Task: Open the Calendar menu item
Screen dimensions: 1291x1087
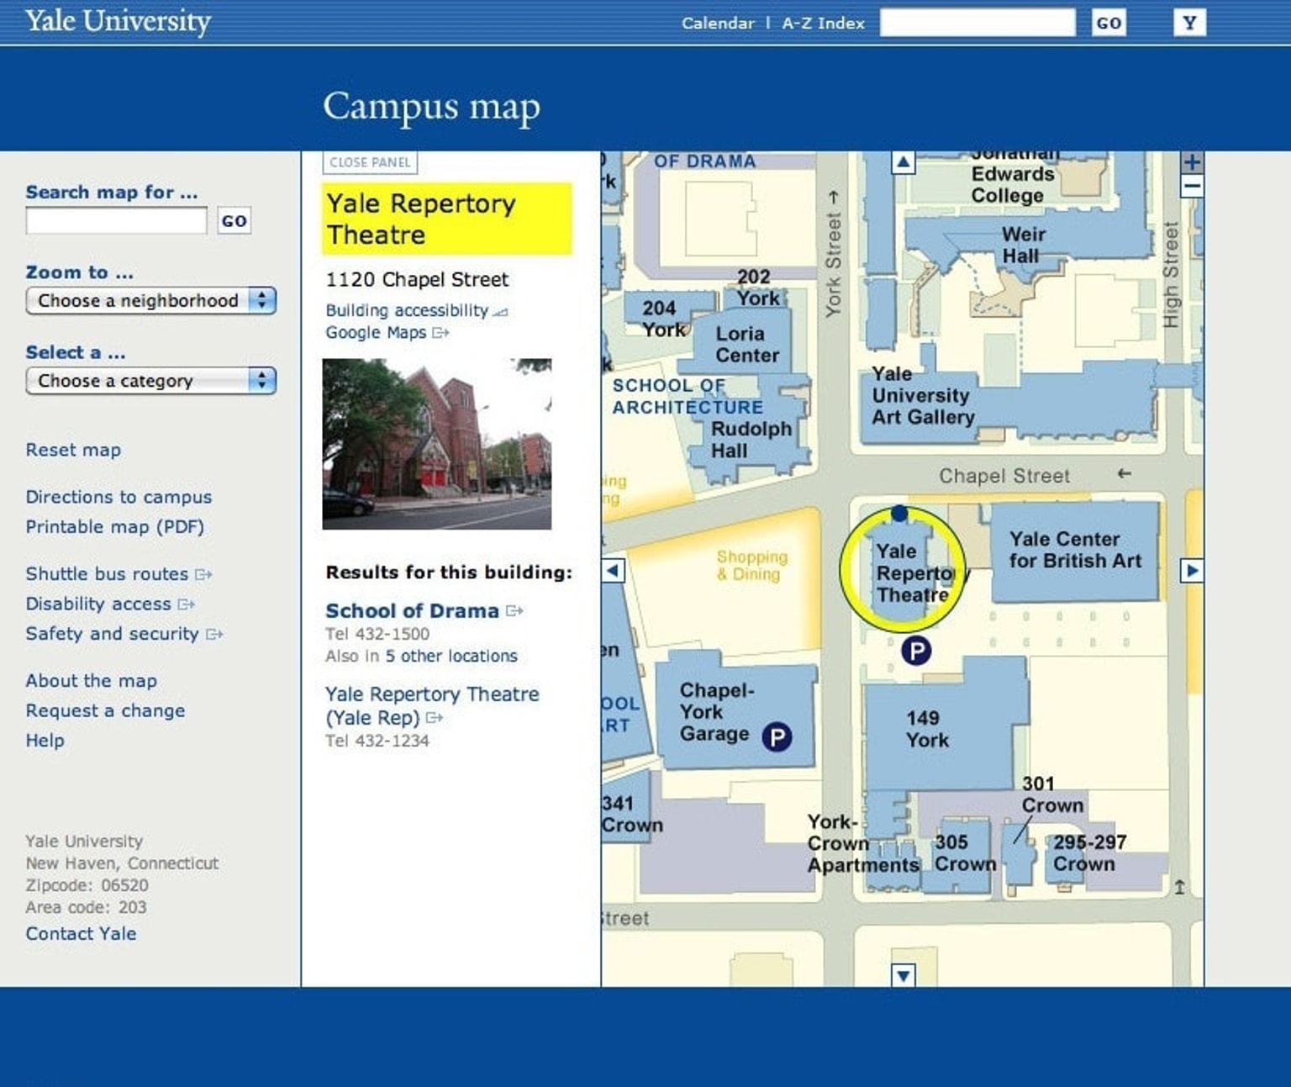Action: click(x=717, y=24)
